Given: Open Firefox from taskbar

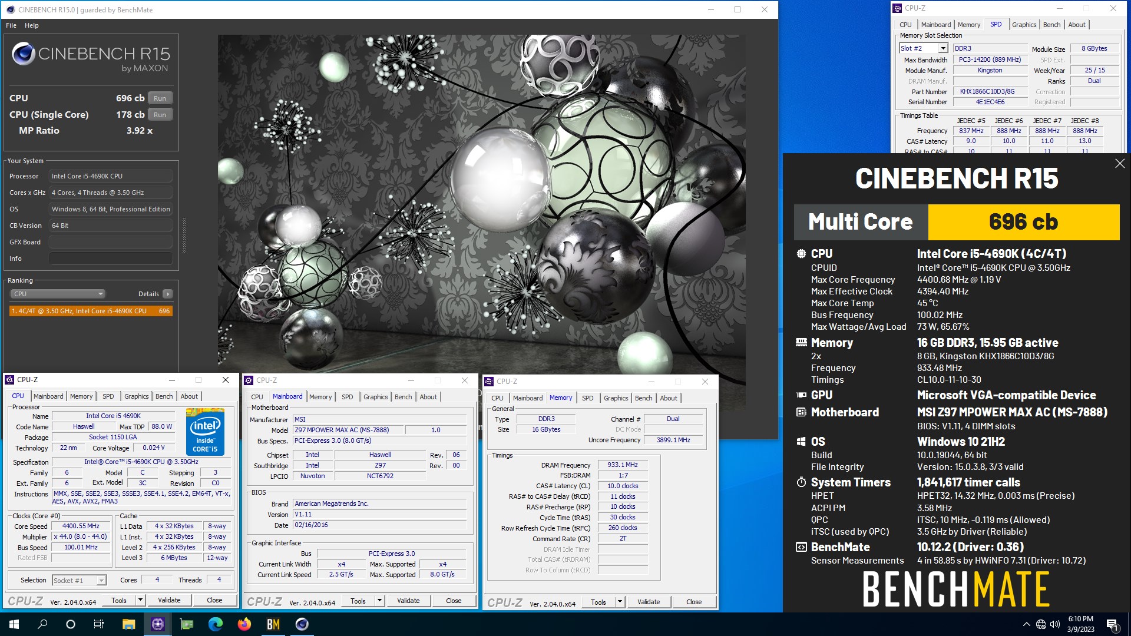Looking at the screenshot, I should [x=244, y=624].
